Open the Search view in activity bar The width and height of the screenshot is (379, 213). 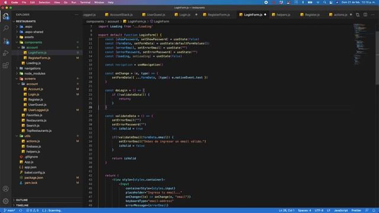coord(5,28)
